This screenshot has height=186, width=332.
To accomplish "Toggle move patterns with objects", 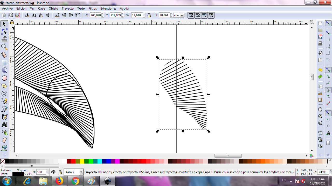I will coord(211,15).
